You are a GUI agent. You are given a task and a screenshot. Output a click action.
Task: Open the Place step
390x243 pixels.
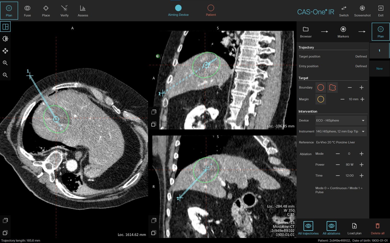[46, 11]
